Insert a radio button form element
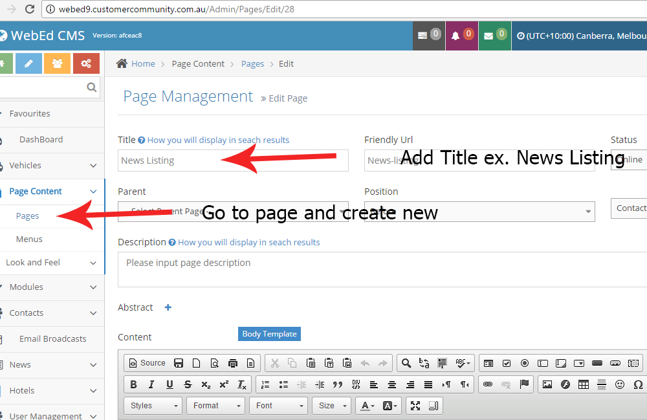 click(525, 363)
